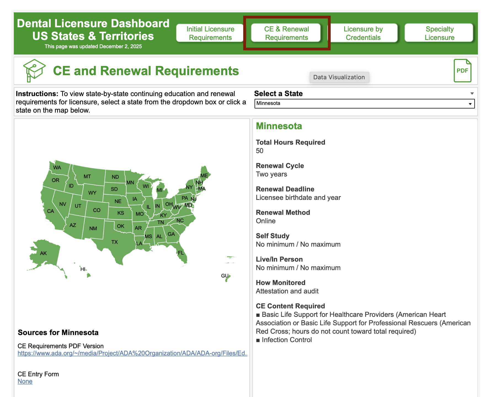Click the 'Infection Control' bullet
This screenshot has height=397, width=492.
(x=284, y=340)
